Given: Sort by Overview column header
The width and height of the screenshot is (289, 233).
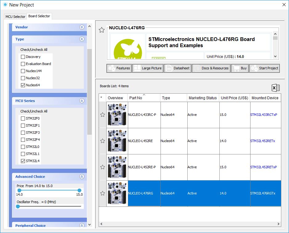Looking at the screenshot, I should pyautogui.click(x=116, y=98).
